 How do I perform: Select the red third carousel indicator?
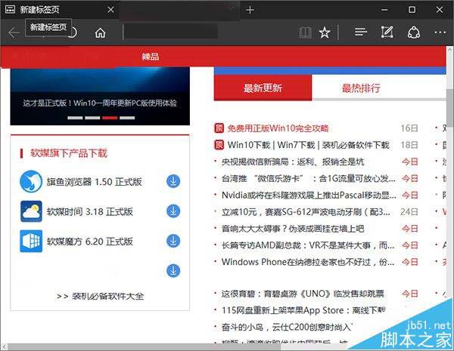point(110,118)
